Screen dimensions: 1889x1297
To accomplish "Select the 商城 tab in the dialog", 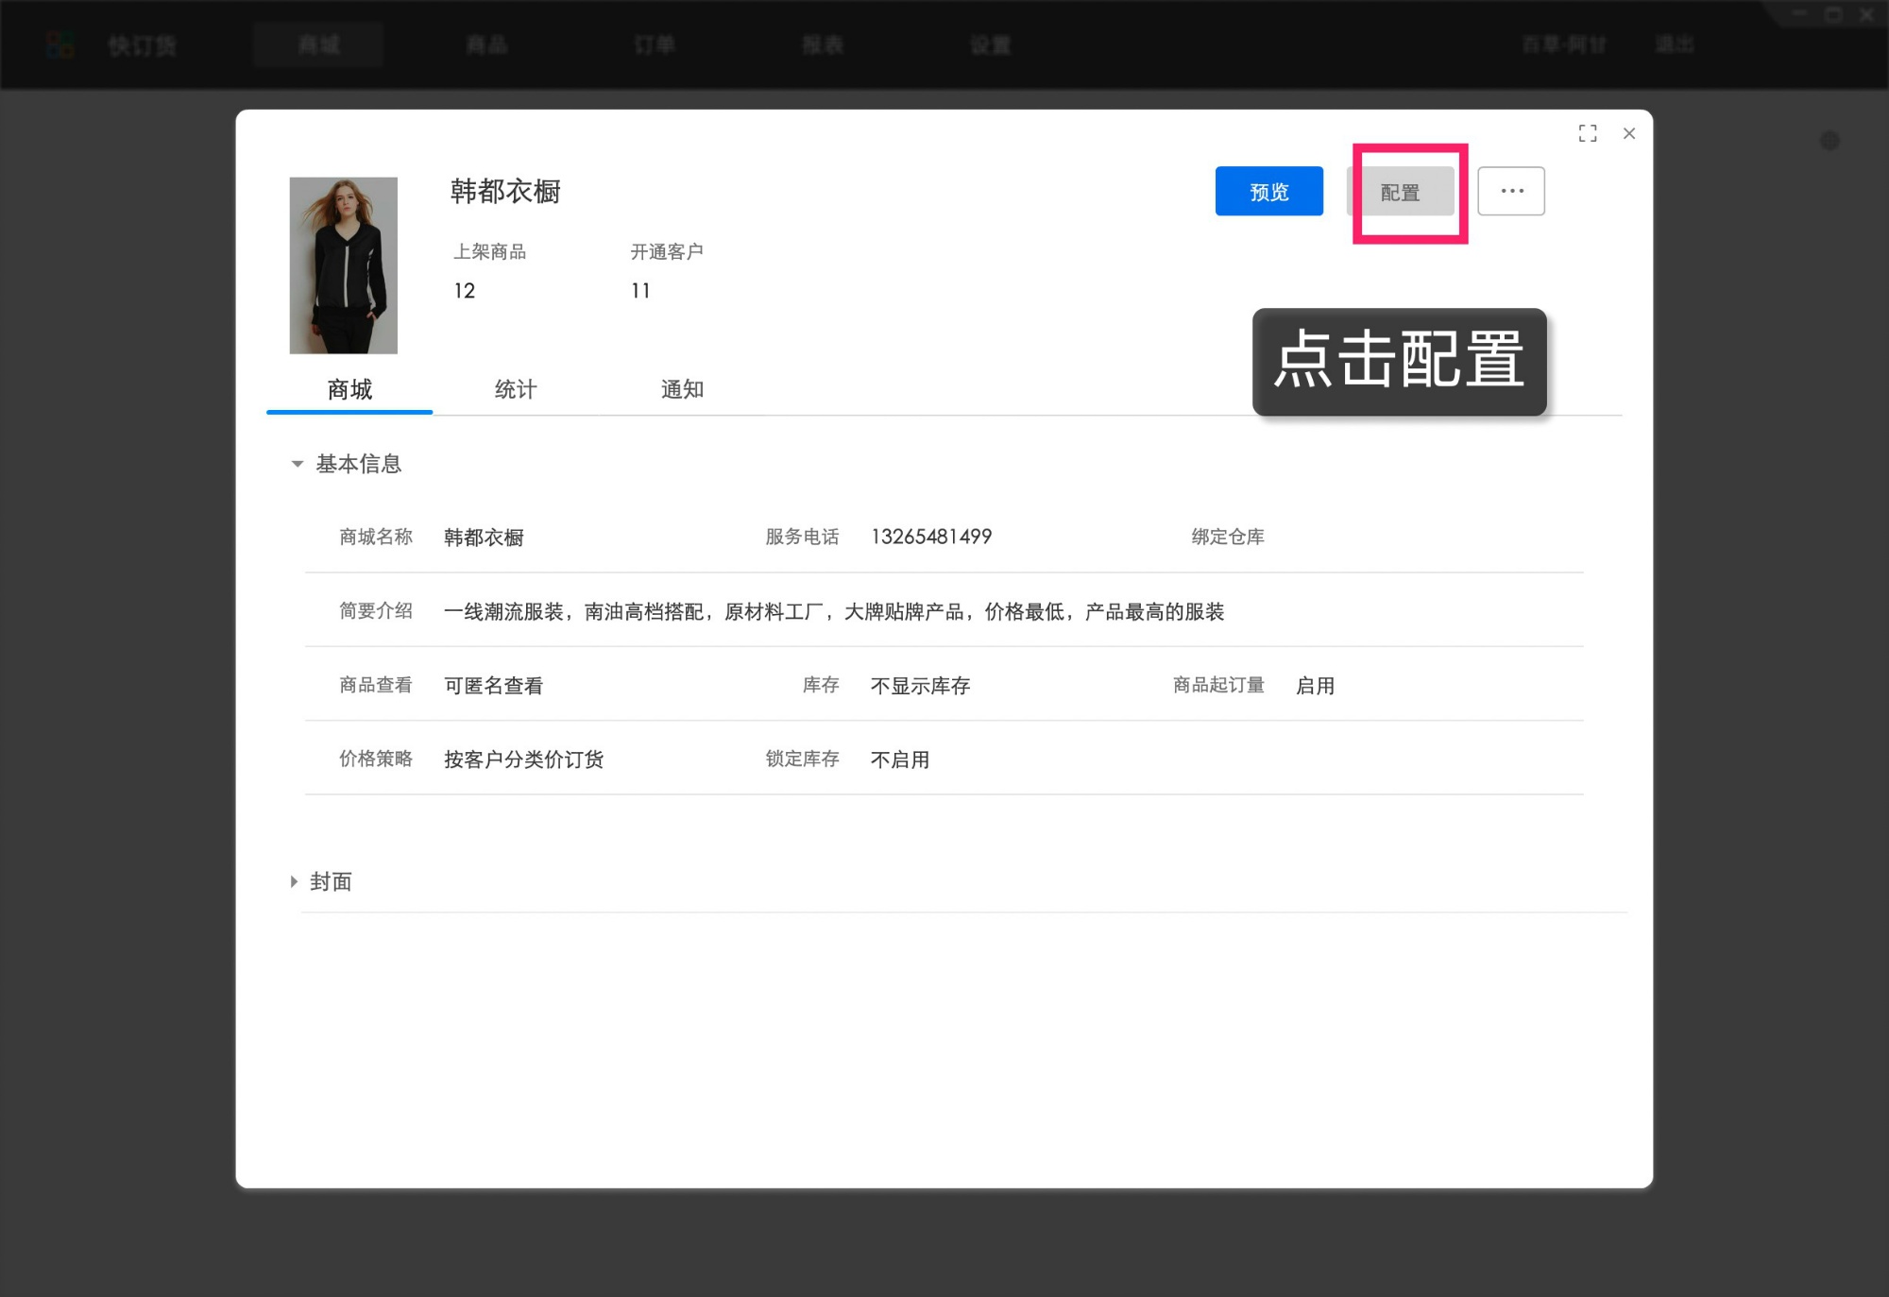I will click(x=349, y=389).
